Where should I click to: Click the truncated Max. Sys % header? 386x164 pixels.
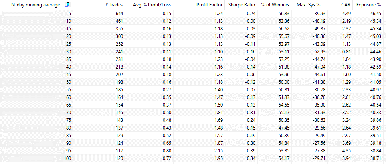pos(311,5)
